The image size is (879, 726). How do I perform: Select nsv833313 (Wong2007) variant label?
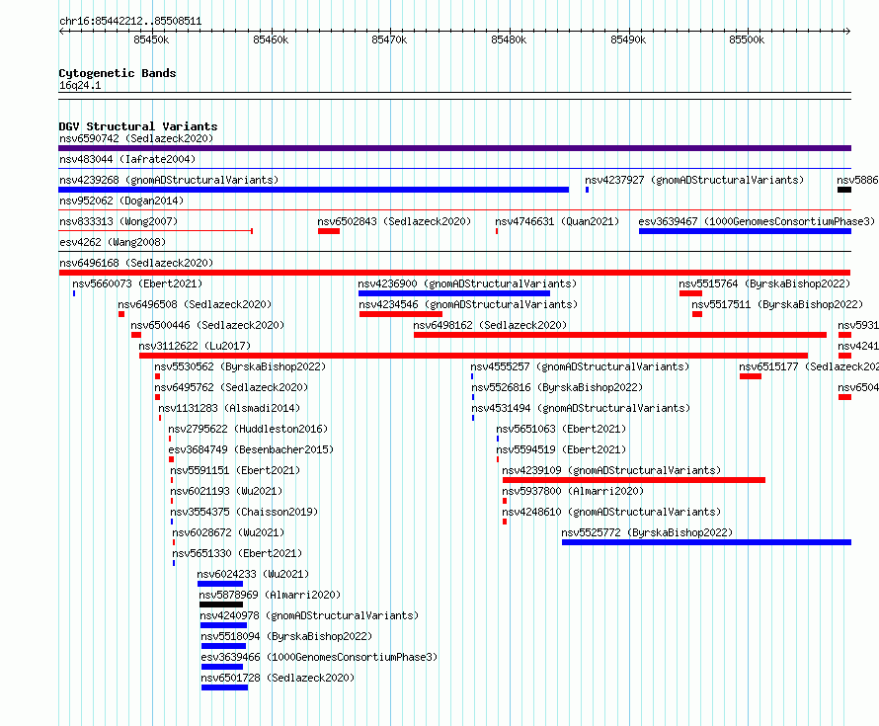[x=119, y=221]
